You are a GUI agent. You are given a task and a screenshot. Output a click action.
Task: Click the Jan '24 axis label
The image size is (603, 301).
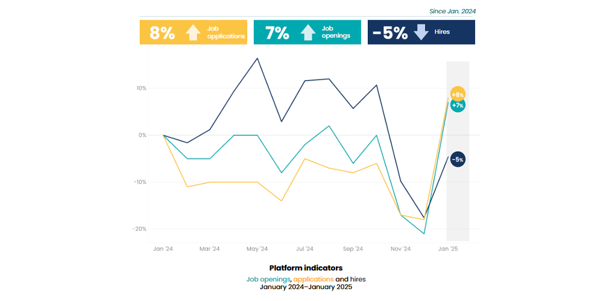pos(163,249)
